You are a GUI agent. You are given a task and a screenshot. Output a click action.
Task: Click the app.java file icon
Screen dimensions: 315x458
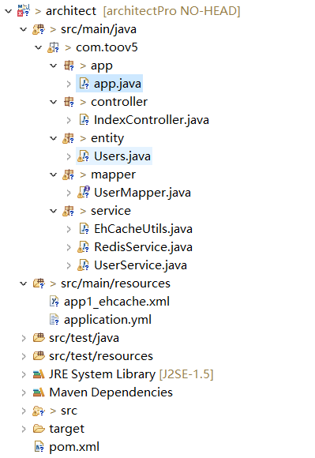coord(84,84)
